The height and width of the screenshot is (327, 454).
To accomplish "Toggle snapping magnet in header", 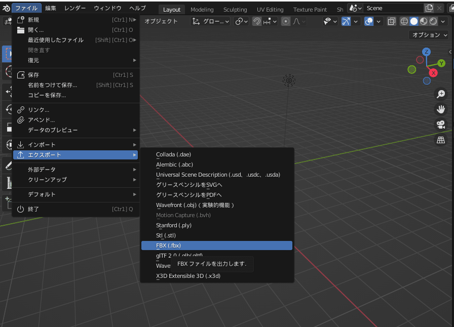I will [x=257, y=21].
